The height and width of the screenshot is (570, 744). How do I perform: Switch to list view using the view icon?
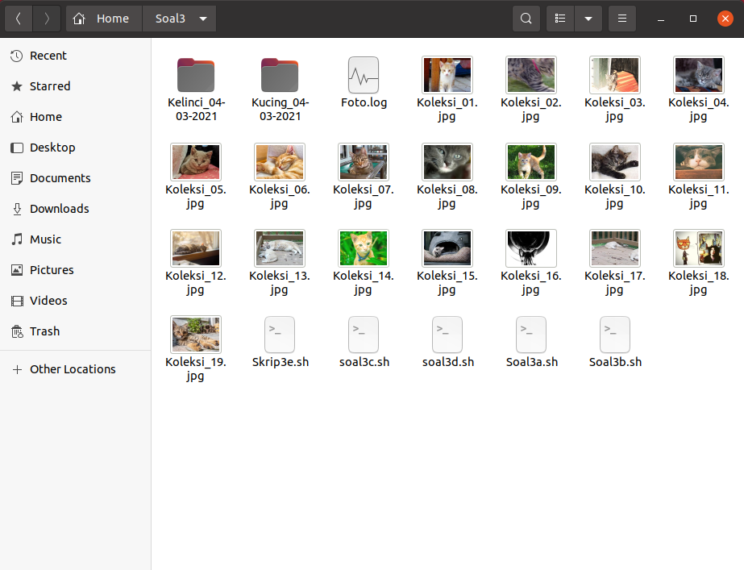coord(559,18)
